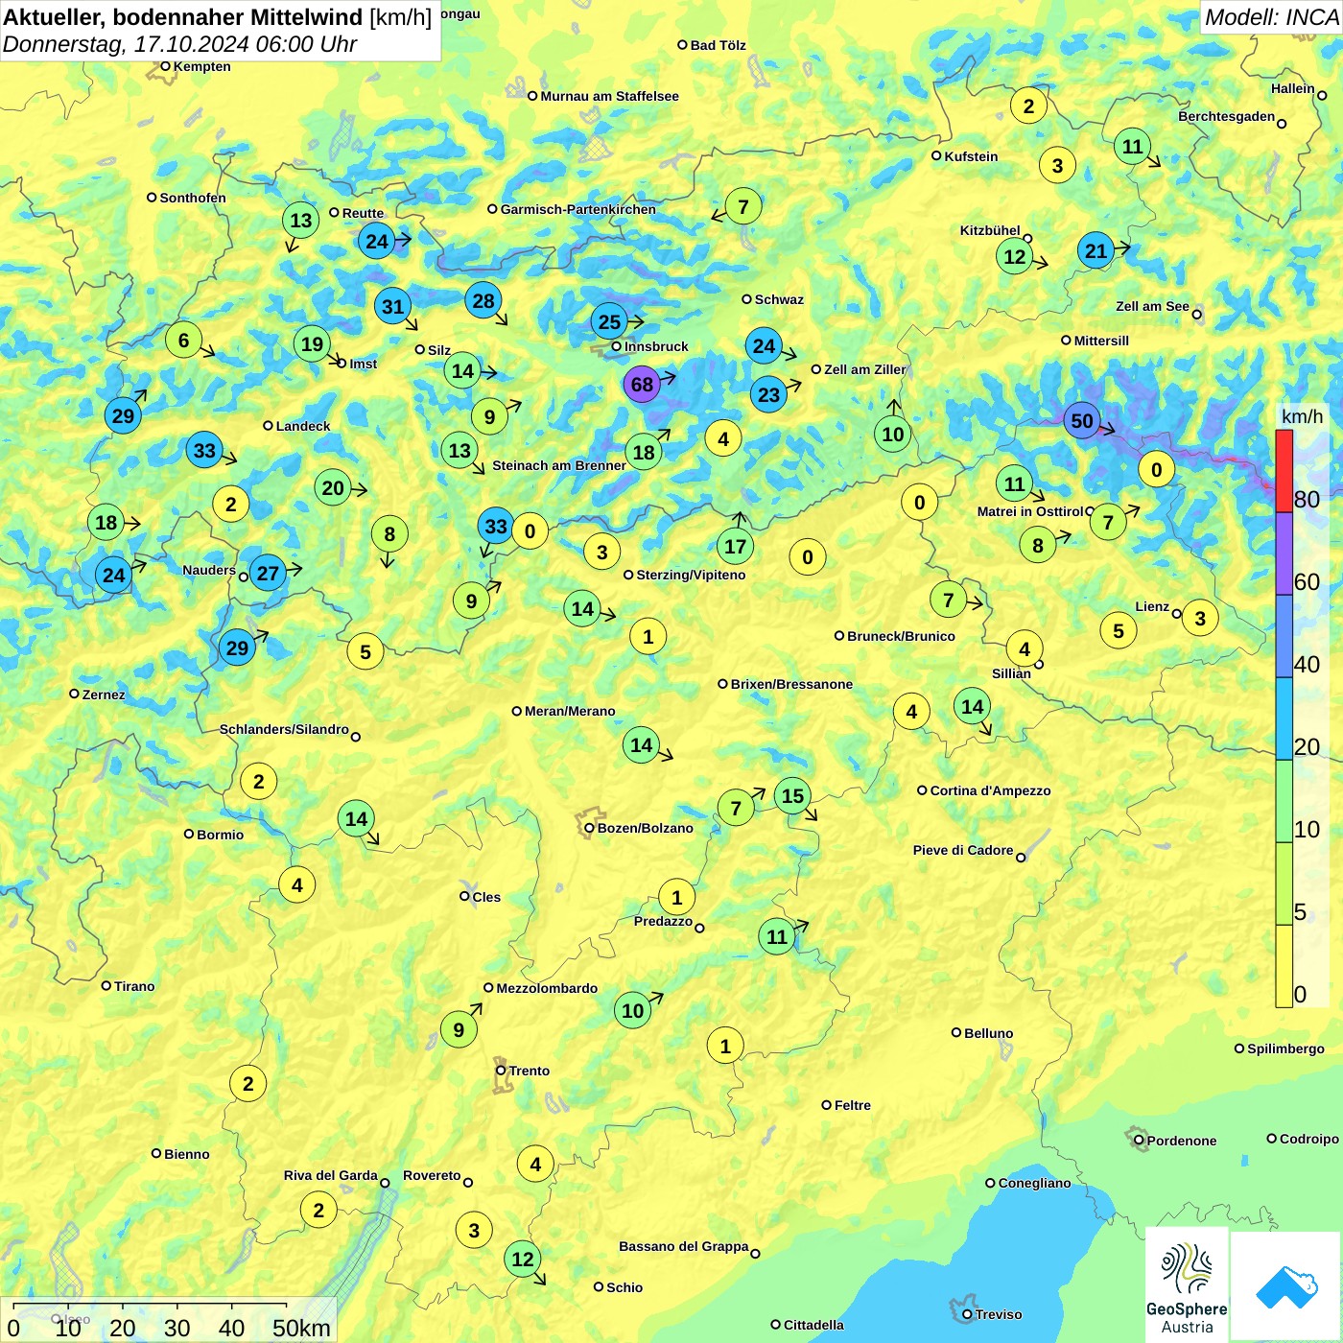The height and width of the screenshot is (1343, 1343).
Task: Click the map title "Aktueller, bodennaher Mittelwind"
Action: pos(183,17)
